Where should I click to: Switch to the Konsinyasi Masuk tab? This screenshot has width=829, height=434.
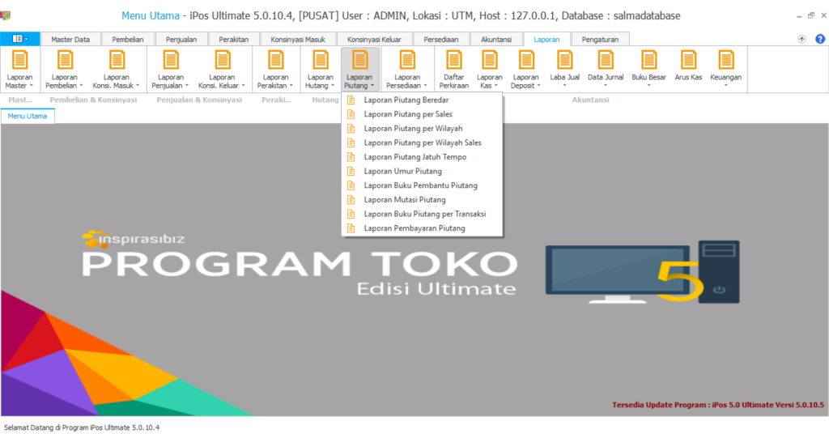point(298,39)
